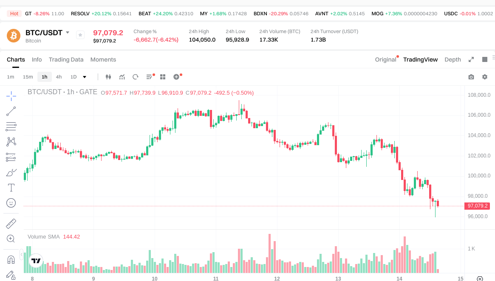Viewport: 495px width, 281px height.
Task: Open candlestick chart type selector
Action: [108, 77]
